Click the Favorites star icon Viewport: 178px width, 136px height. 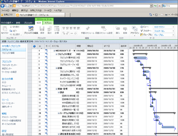pos(2,15)
